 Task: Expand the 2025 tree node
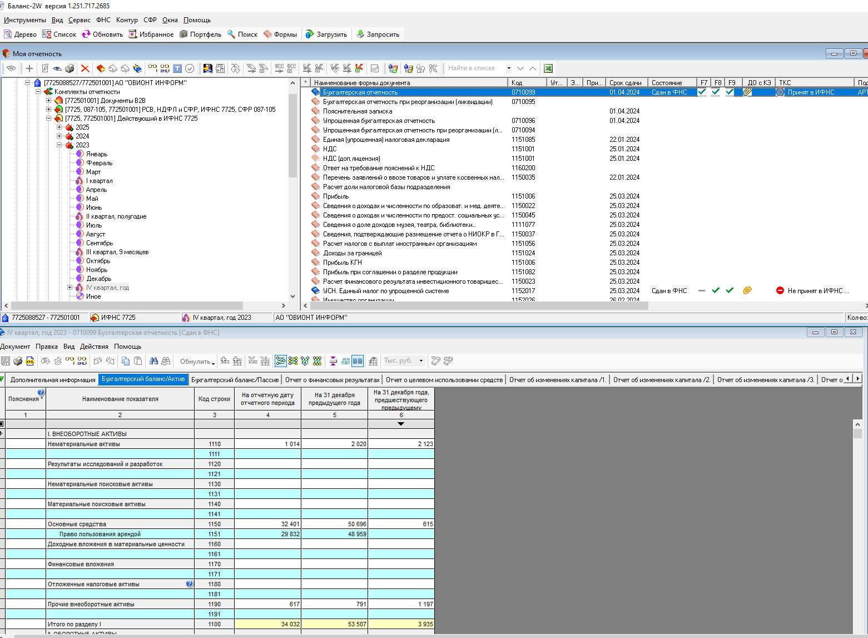[59, 127]
